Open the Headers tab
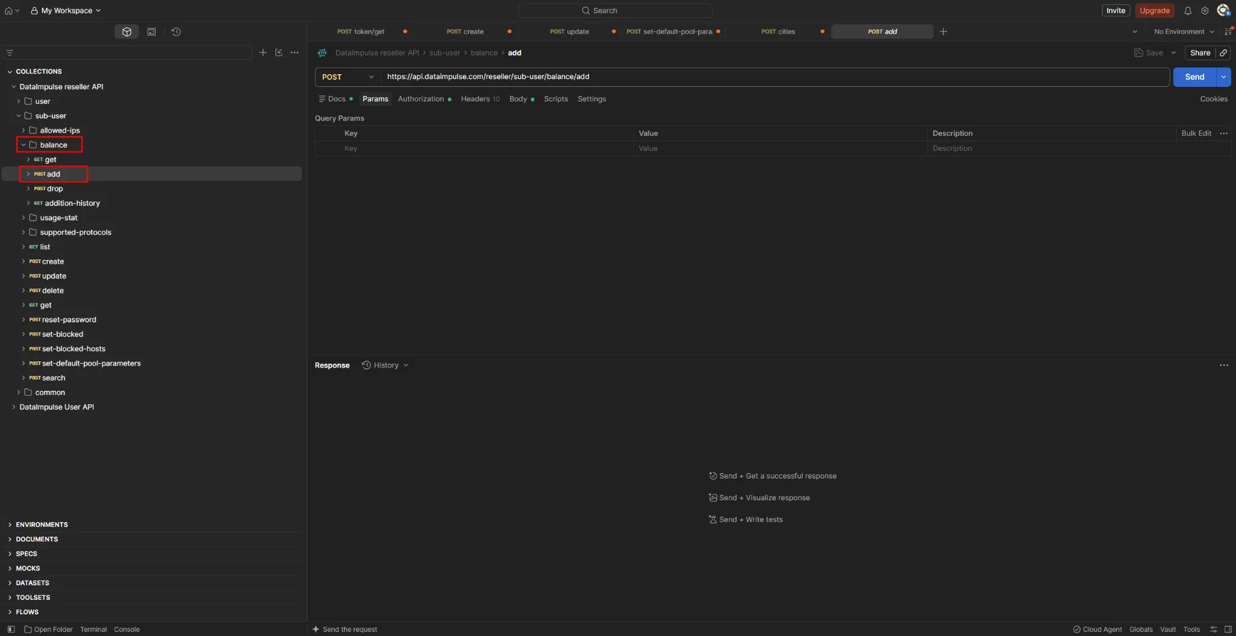 [x=480, y=99]
